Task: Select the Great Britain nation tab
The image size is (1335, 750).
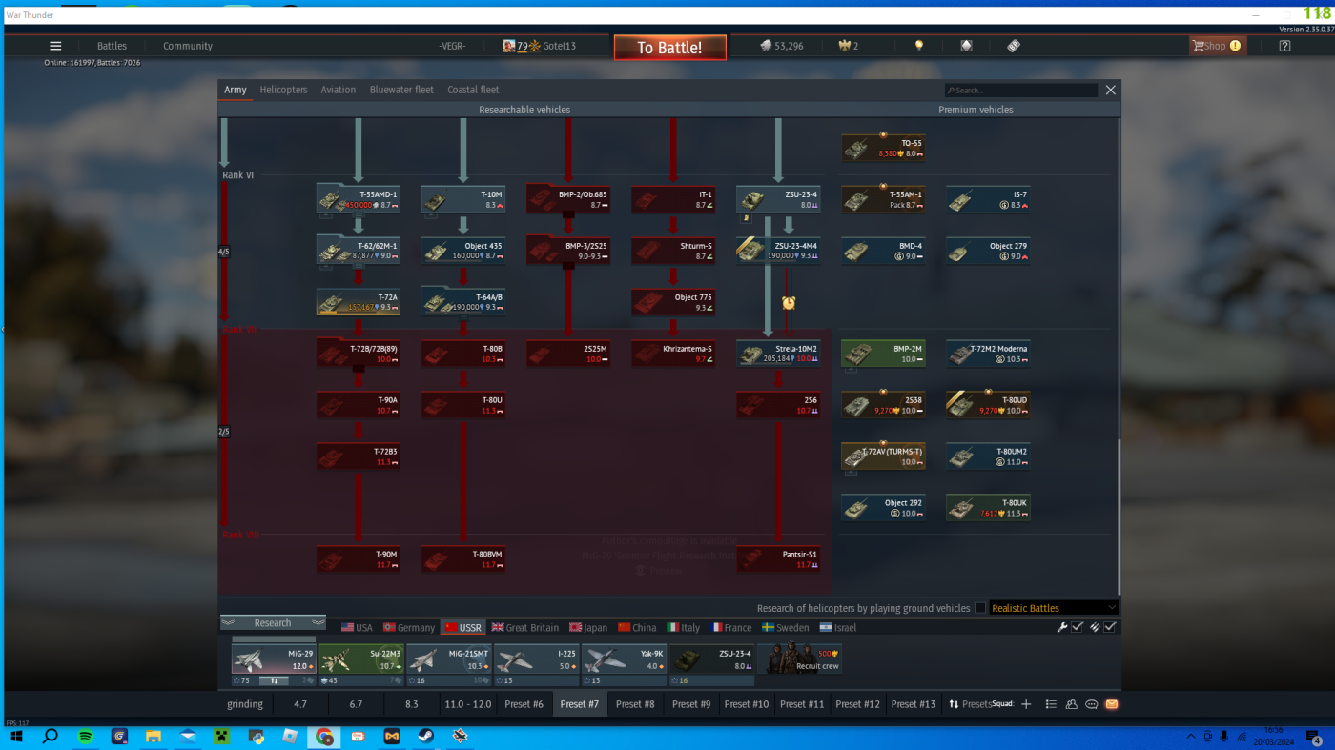Action: point(524,628)
